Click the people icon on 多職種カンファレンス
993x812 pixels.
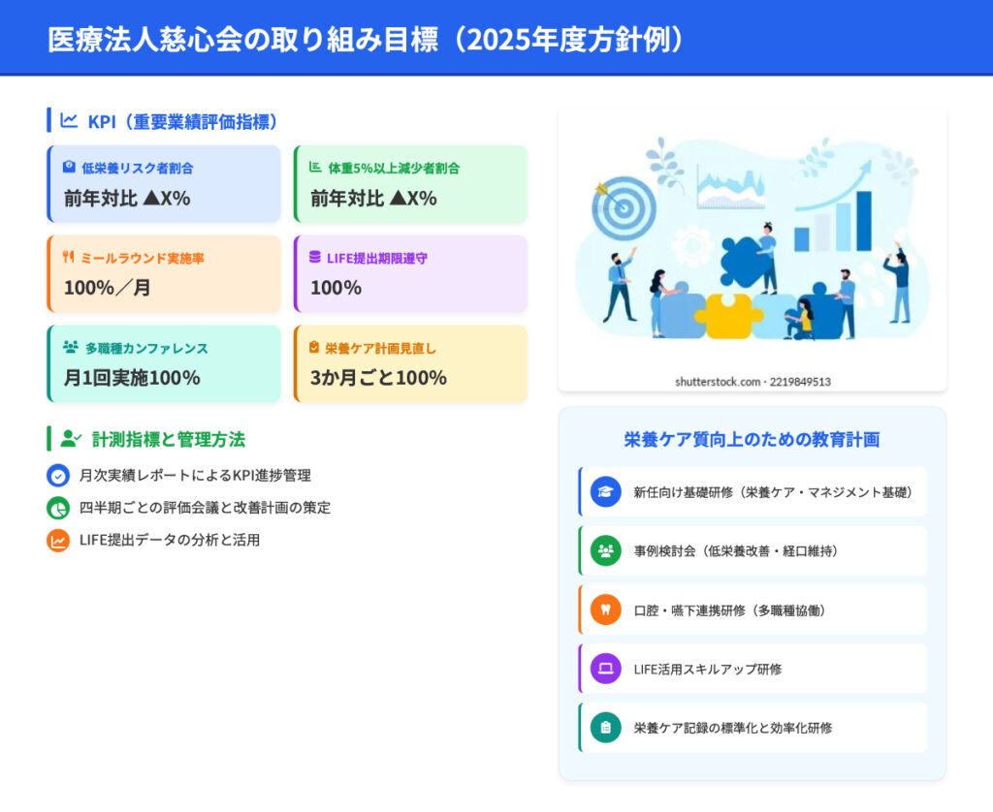(x=70, y=347)
